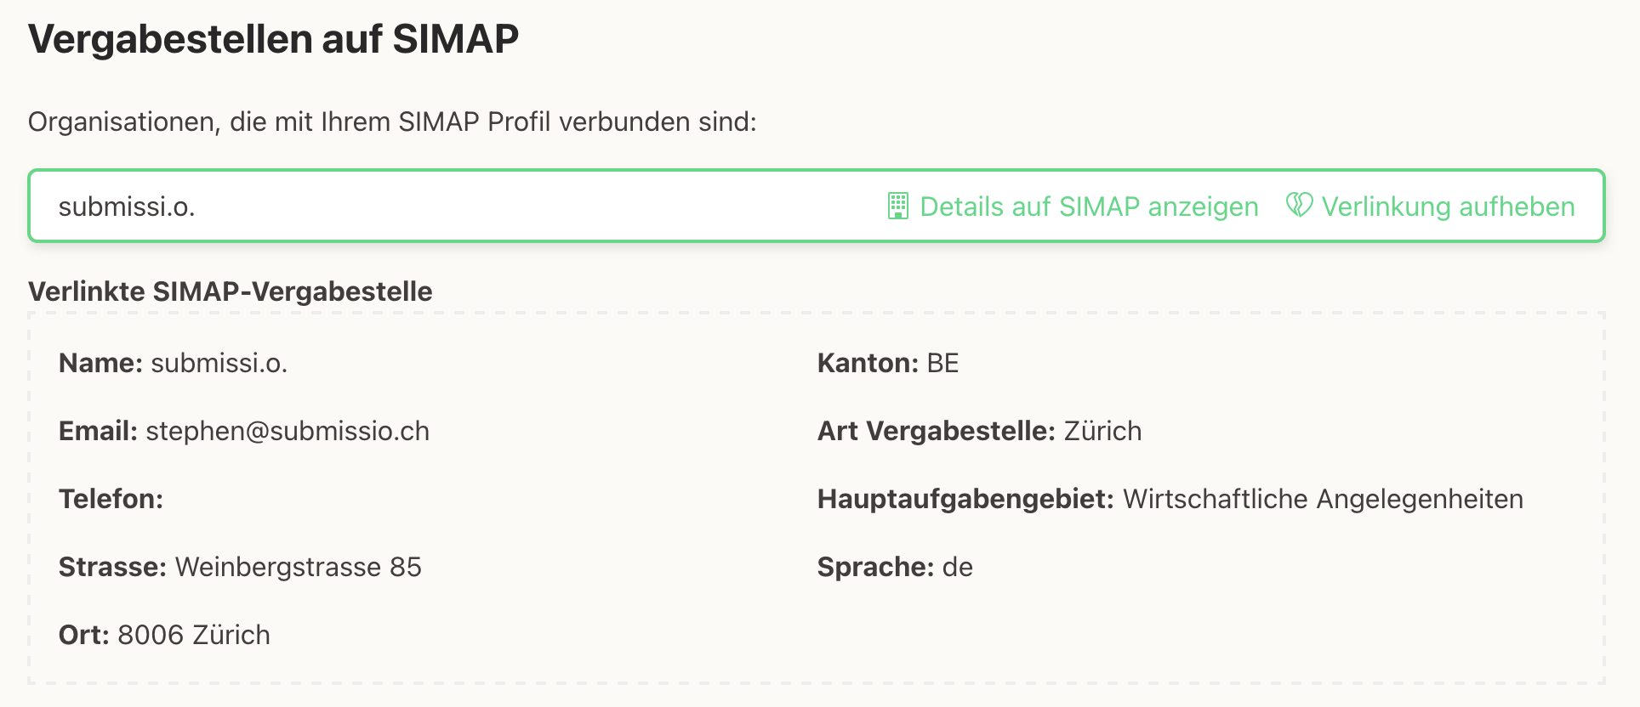This screenshot has height=707, width=1640.
Task: Click the Hauptaufgabengebiet label
Action: click(x=965, y=499)
